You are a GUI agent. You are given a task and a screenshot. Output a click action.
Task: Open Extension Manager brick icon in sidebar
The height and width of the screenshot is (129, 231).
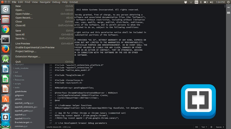tap(228, 12)
